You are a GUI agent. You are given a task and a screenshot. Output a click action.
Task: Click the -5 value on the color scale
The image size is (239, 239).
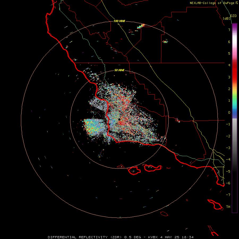(x=228, y=172)
